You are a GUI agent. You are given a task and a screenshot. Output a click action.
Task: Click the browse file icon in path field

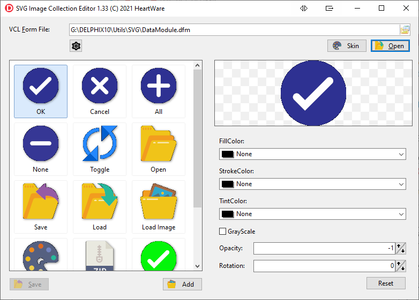(405, 30)
